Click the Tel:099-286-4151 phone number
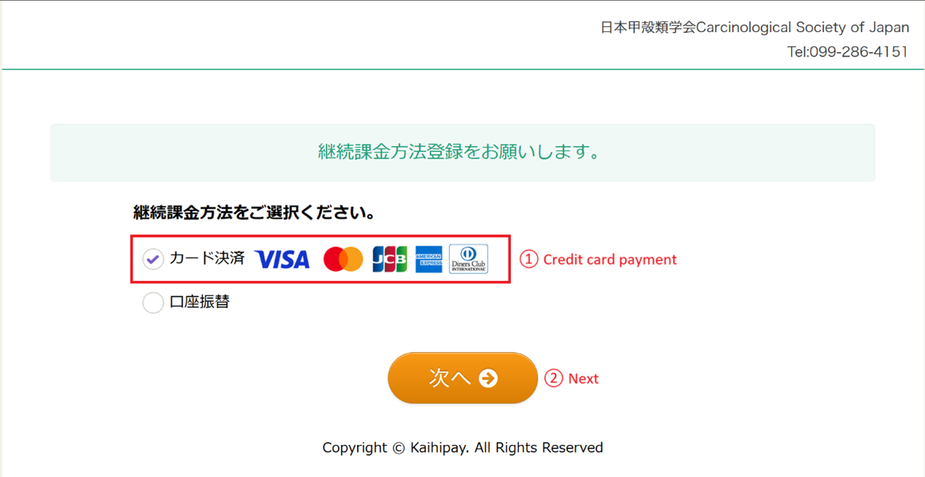This screenshot has height=477, width=925. (x=847, y=52)
